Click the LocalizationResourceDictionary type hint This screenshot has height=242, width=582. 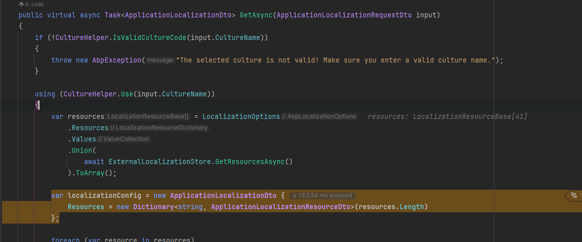click(x=159, y=128)
